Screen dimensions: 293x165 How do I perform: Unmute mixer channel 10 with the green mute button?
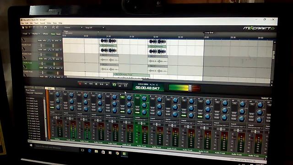tap(184, 116)
